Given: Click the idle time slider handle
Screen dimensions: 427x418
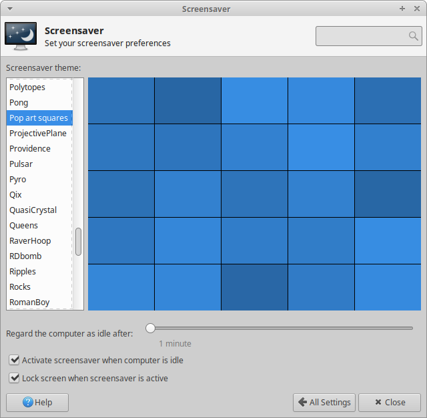Looking at the screenshot, I should coord(150,328).
